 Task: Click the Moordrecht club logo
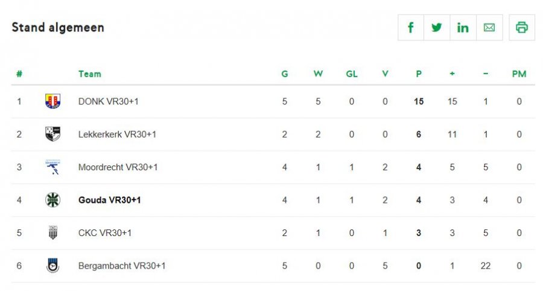(x=52, y=167)
